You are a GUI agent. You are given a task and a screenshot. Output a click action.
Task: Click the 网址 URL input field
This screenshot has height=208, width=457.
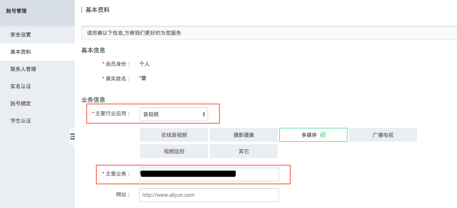(x=209, y=195)
